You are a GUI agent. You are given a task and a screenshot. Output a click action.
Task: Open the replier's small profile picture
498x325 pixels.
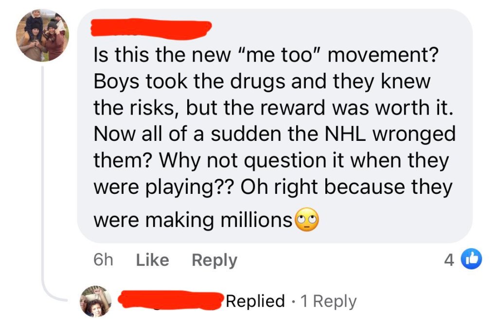tap(96, 302)
